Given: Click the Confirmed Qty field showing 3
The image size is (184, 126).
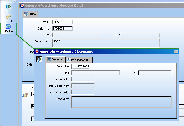Looking at the screenshot, I should (x=83, y=92).
